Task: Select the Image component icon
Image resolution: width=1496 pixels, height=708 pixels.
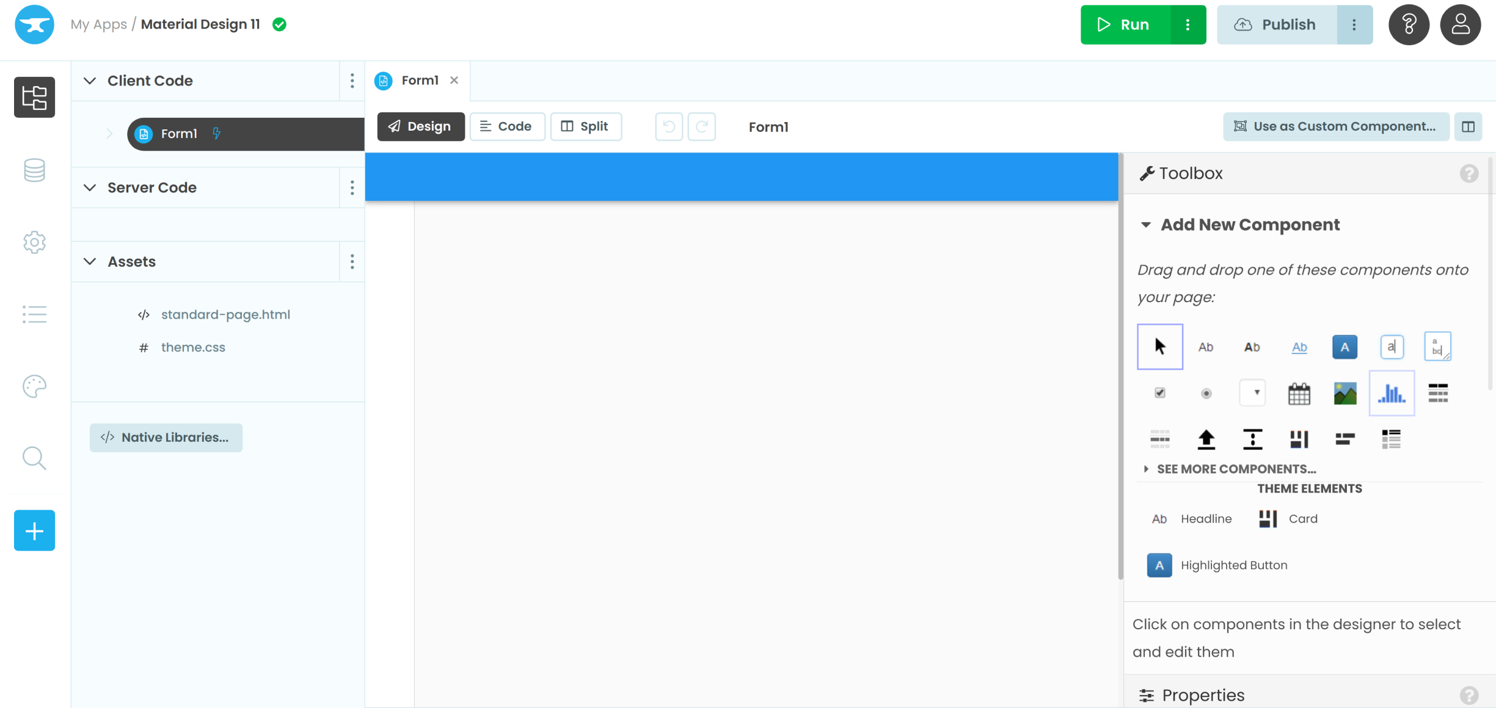Action: pos(1344,393)
